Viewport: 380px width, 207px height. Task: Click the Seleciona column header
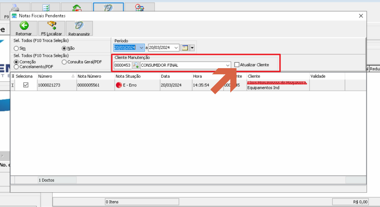point(24,76)
